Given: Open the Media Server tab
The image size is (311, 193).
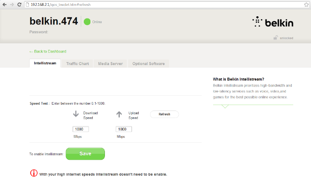Looking at the screenshot, I should [110, 64].
